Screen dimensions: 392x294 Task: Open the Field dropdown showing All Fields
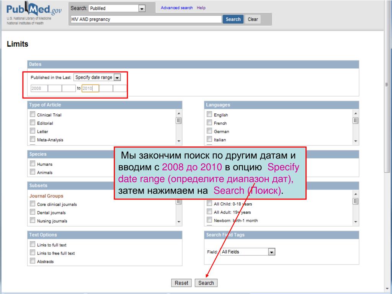click(x=248, y=252)
